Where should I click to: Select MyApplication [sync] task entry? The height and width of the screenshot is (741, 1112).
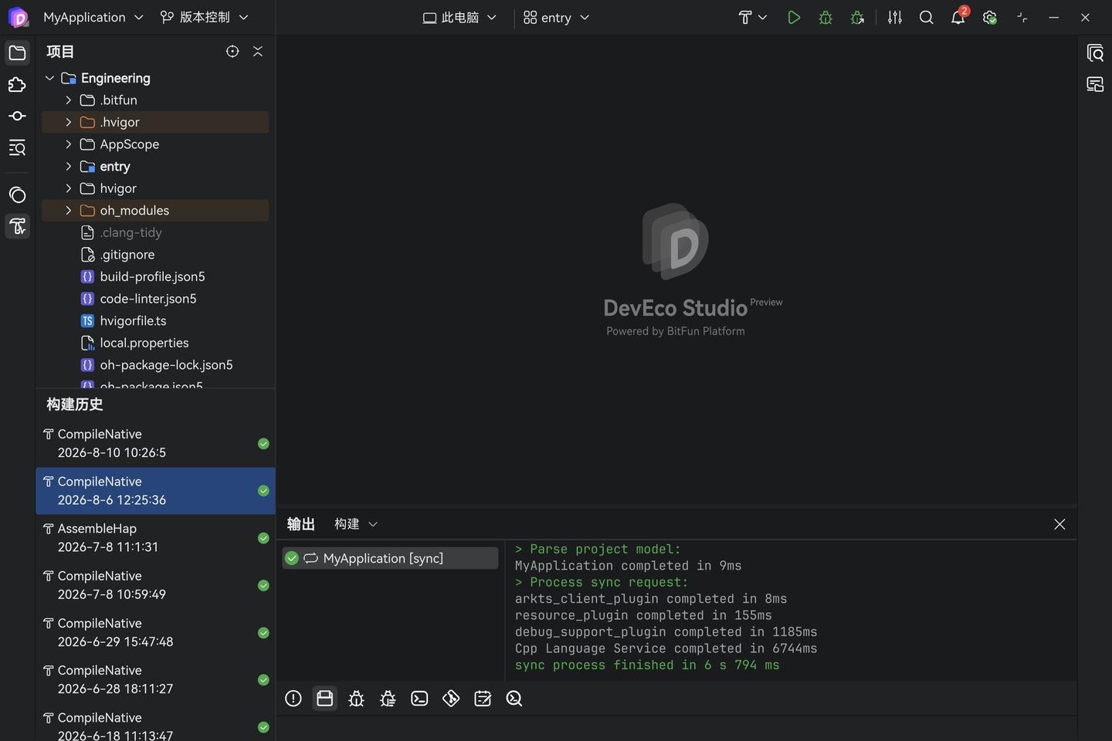[390, 558]
